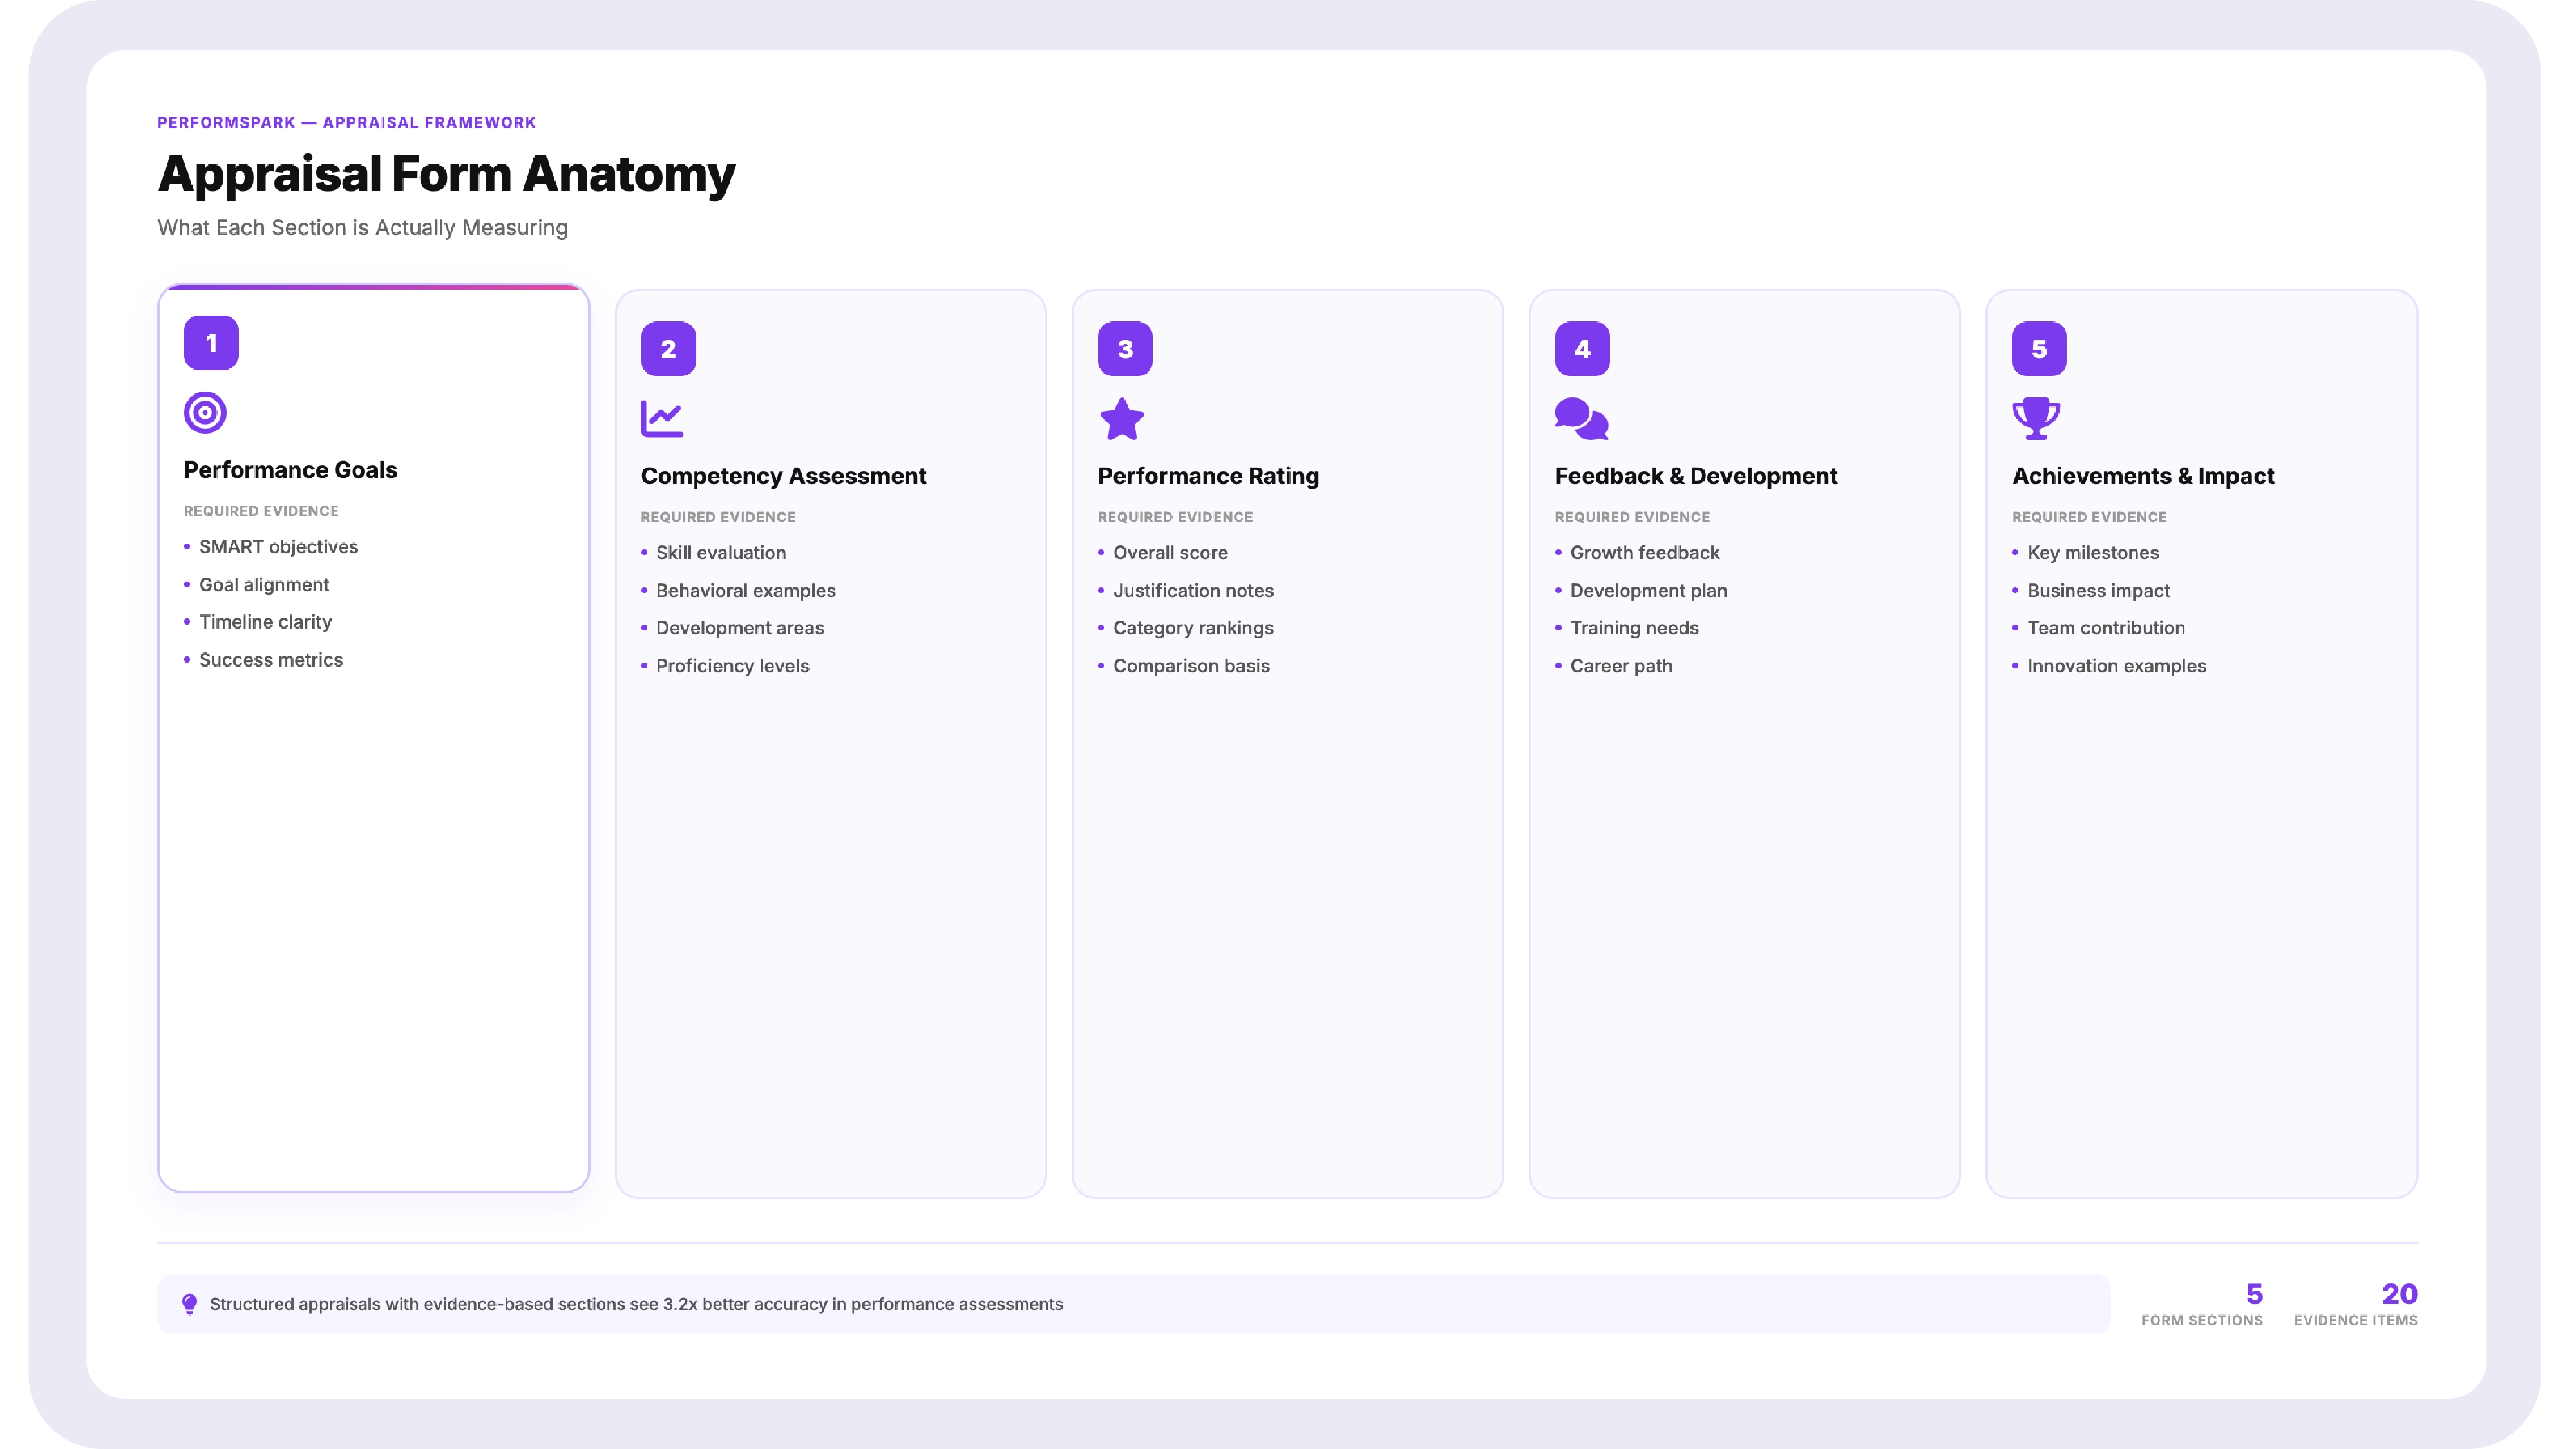Open the Feedback & Development card title
Image resolution: width=2576 pixels, height=1449 pixels.
[1696, 476]
